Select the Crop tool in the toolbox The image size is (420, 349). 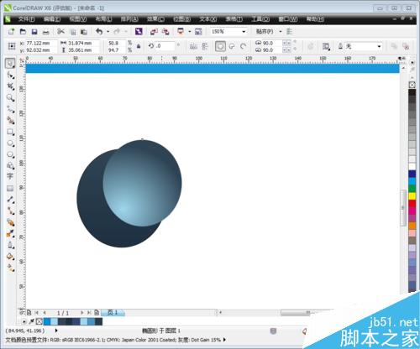point(11,86)
